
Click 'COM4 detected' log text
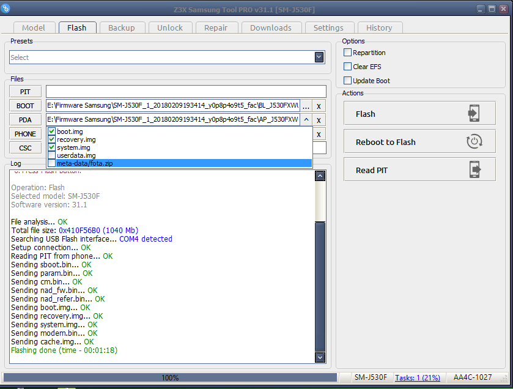pyautogui.click(x=146, y=239)
